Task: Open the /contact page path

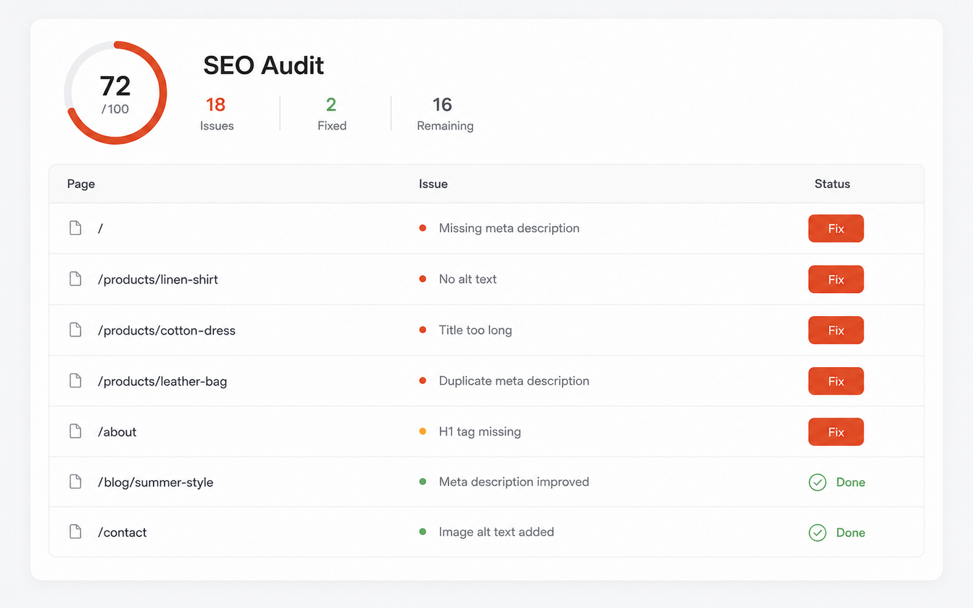Action: (122, 533)
